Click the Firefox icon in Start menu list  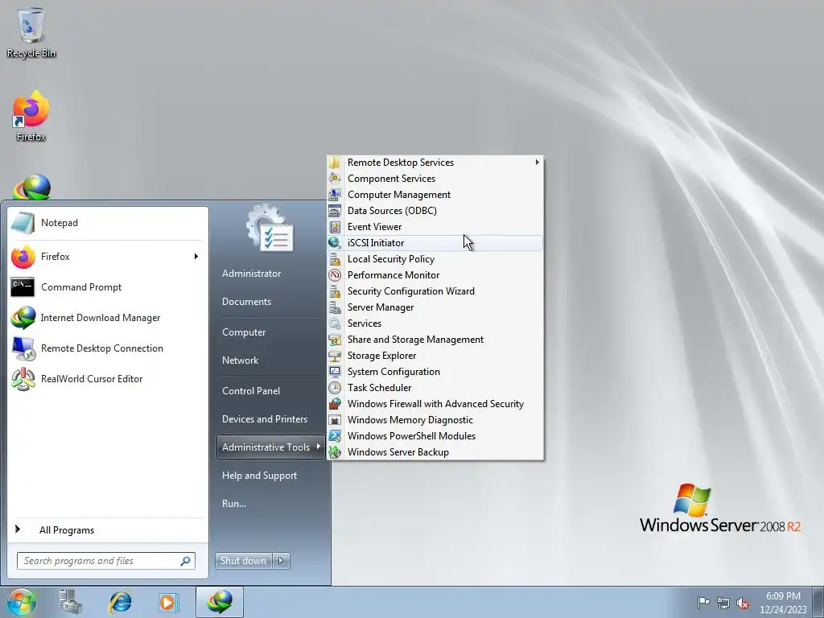[x=23, y=257]
